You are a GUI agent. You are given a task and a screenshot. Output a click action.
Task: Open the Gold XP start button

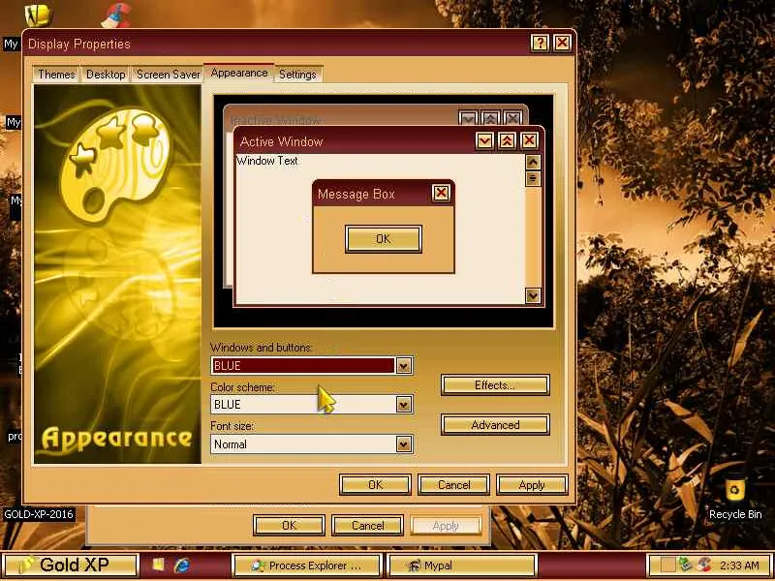[x=69, y=566]
